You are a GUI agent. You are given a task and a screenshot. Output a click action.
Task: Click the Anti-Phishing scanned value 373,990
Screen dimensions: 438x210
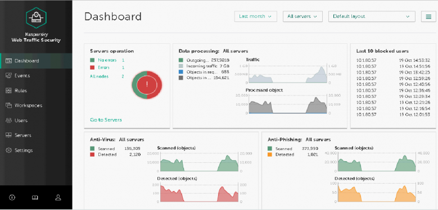(x=310, y=149)
